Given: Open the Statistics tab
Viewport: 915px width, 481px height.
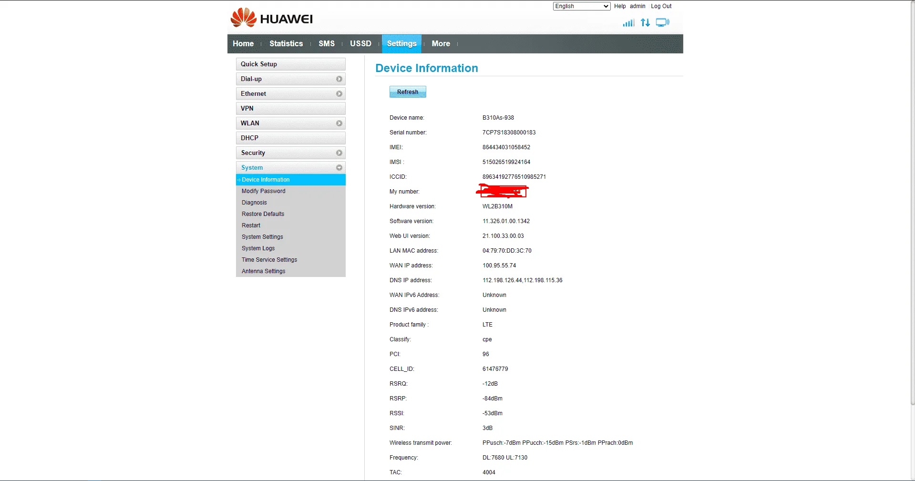Looking at the screenshot, I should pos(286,43).
